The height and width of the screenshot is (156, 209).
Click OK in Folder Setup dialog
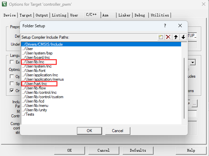(x=89, y=130)
